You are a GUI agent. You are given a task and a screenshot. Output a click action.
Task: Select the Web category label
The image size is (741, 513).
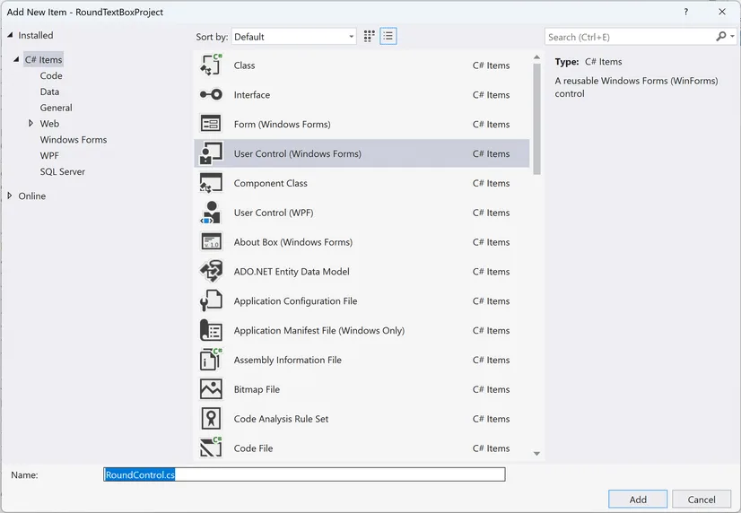pos(49,124)
